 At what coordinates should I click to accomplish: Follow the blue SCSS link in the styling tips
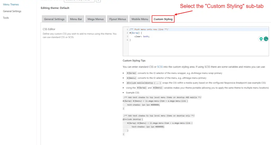pos(160,67)
